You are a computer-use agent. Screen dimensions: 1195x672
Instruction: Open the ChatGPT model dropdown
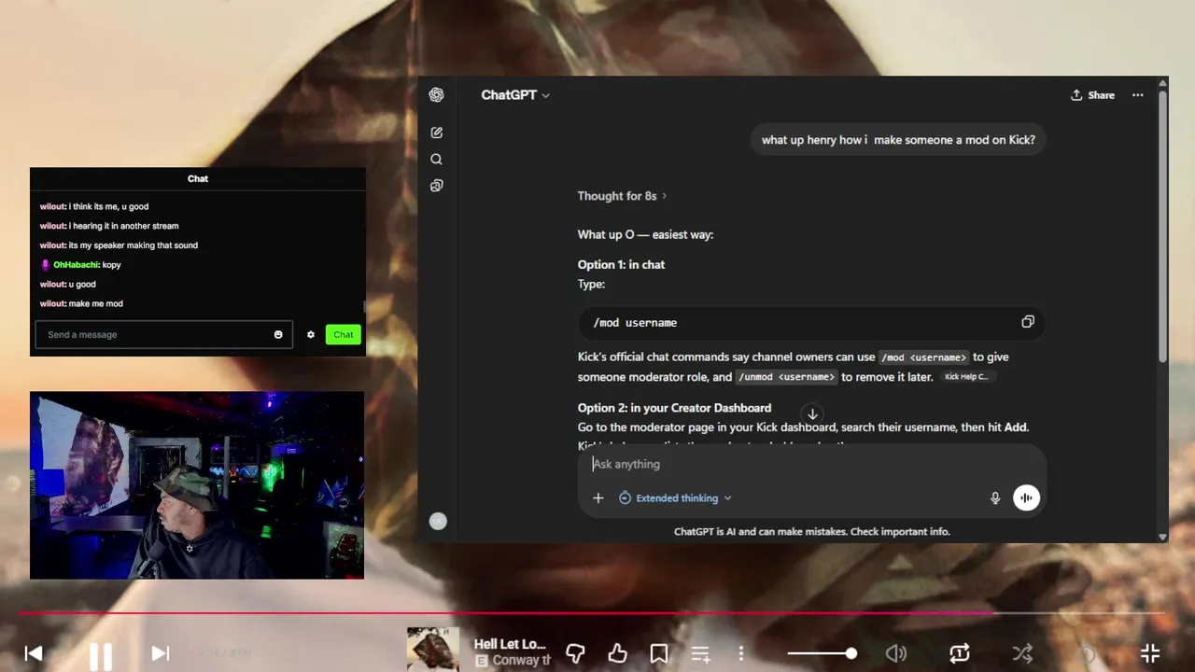(515, 95)
